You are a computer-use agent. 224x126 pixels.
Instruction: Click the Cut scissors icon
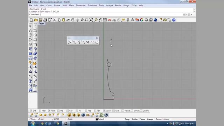point(55,20)
